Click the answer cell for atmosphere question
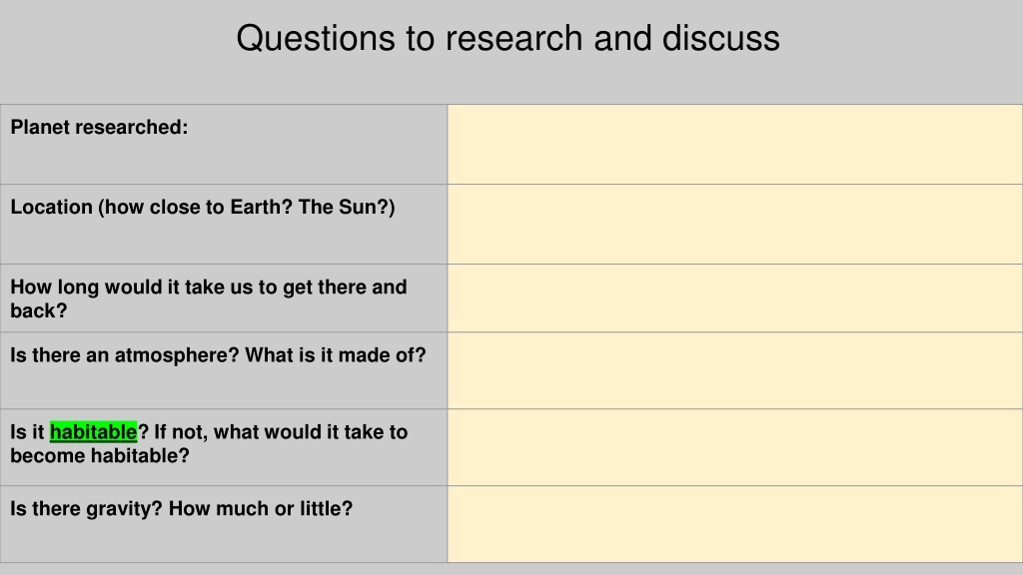Image resolution: width=1023 pixels, height=575 pixels. click(x=734, y=370)
